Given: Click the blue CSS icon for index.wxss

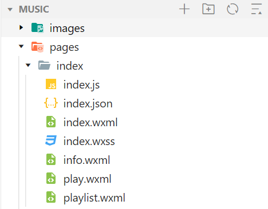Looking at the screenshot, I should point(51,140).
